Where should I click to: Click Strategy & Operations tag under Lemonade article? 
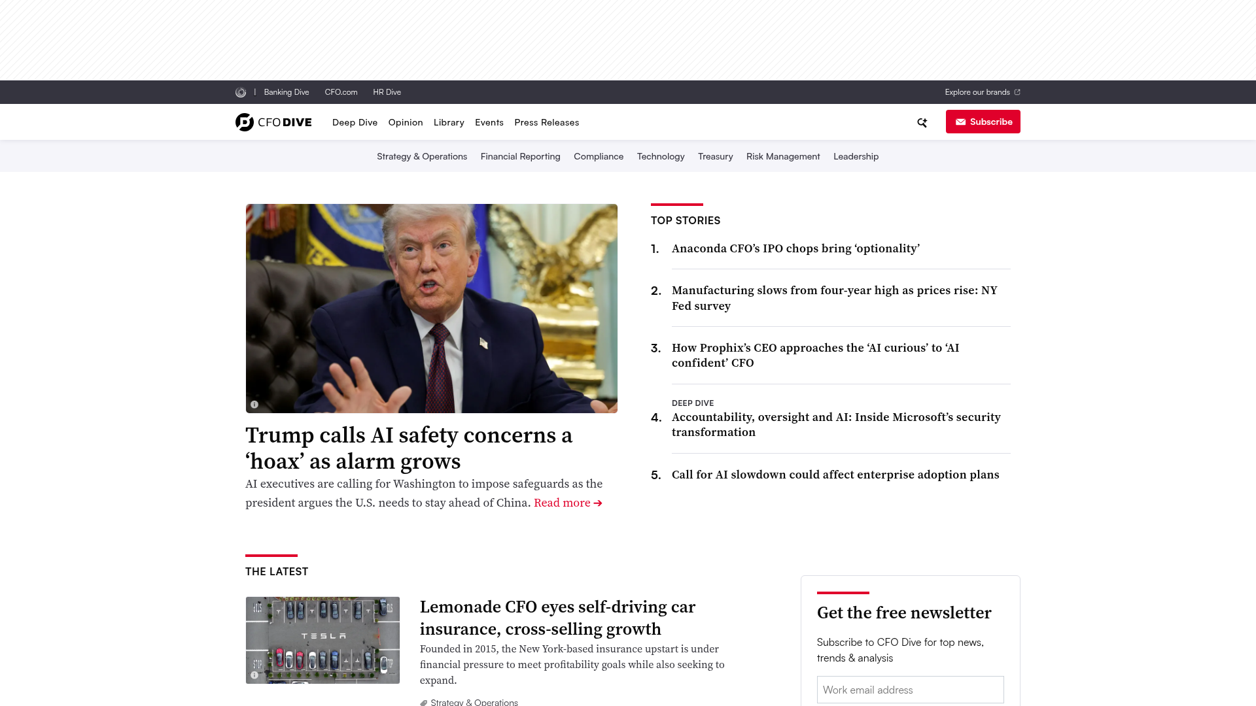click(474, 702)
